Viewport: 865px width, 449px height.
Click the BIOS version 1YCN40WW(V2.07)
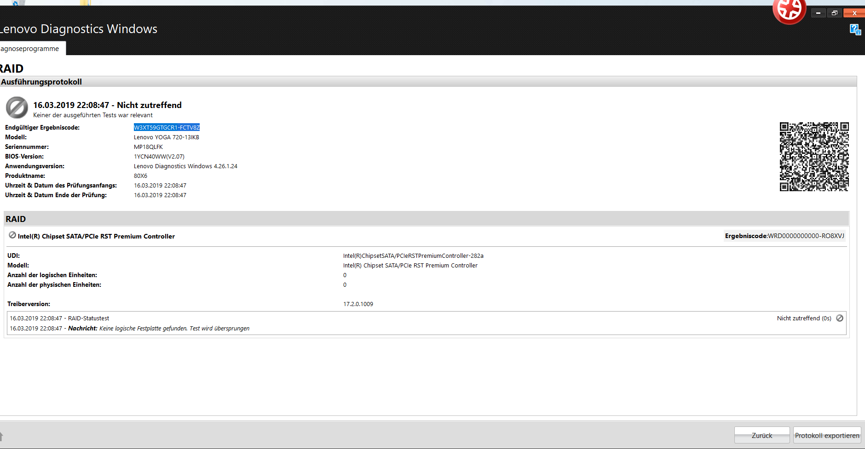pyautogui.click(x=159, y=156)
